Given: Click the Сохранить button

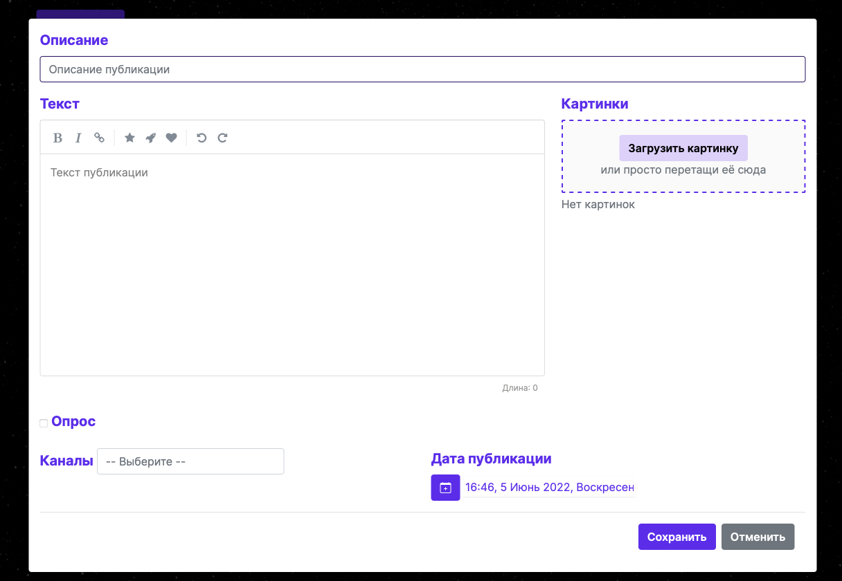Looking at the screenshot, I should (x=677, y=537).
